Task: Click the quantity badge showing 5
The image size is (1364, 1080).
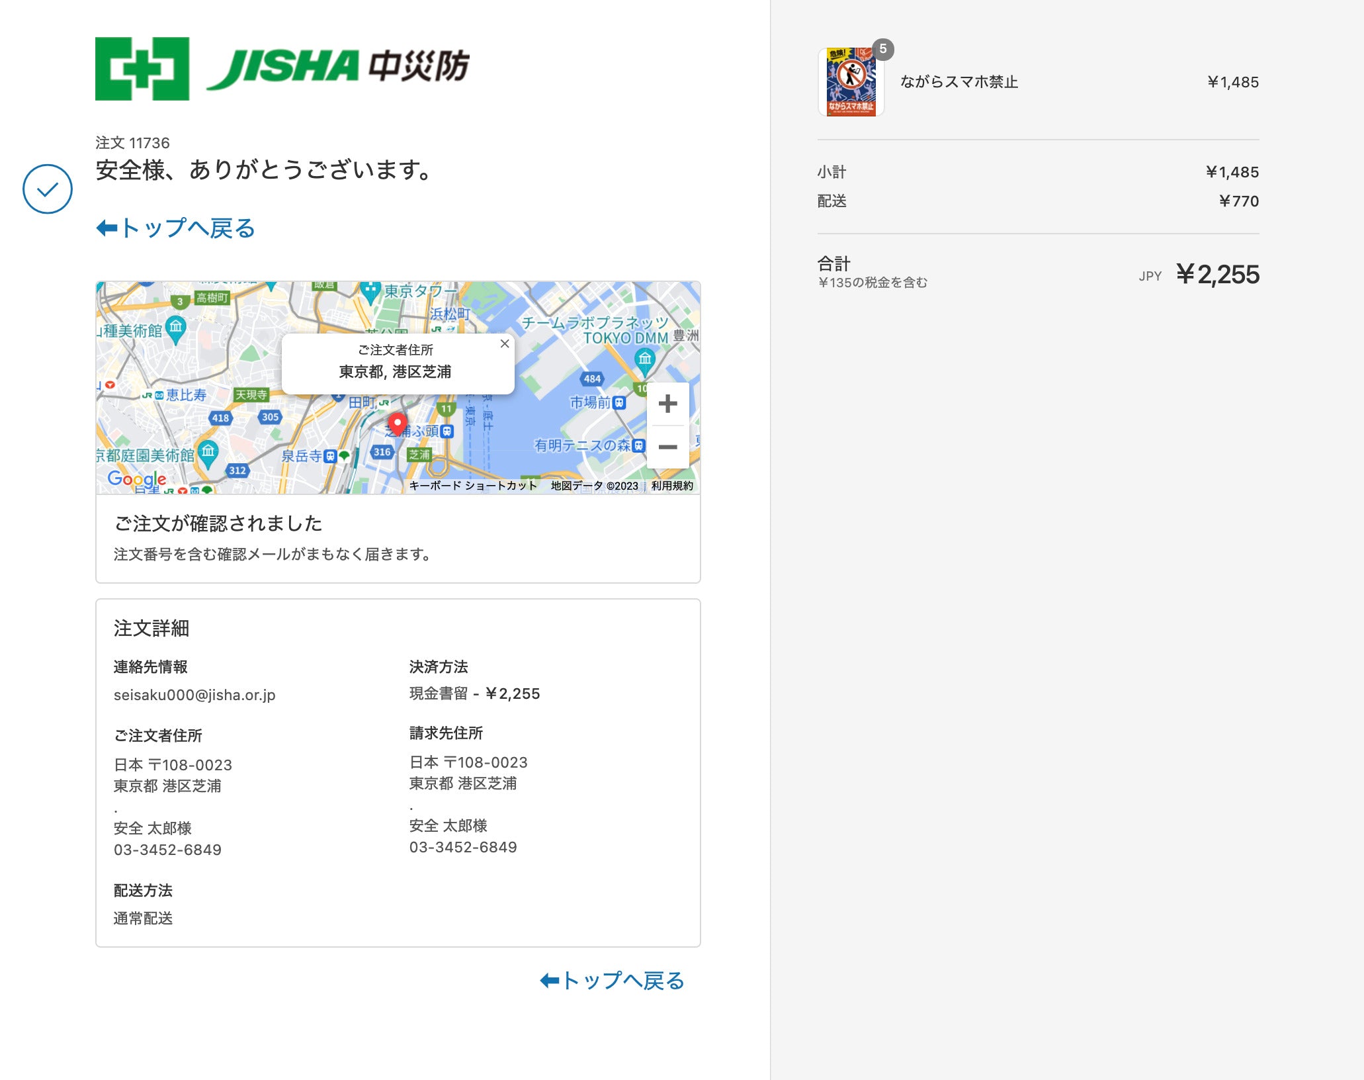Action: tap(883, 49)
